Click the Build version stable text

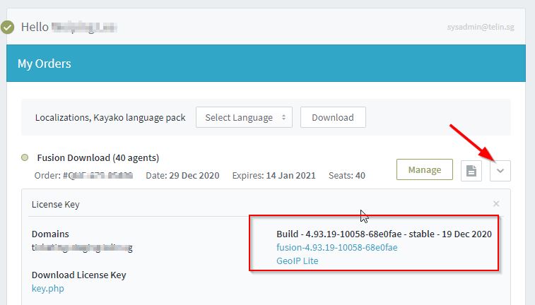(x=384, y=234)
